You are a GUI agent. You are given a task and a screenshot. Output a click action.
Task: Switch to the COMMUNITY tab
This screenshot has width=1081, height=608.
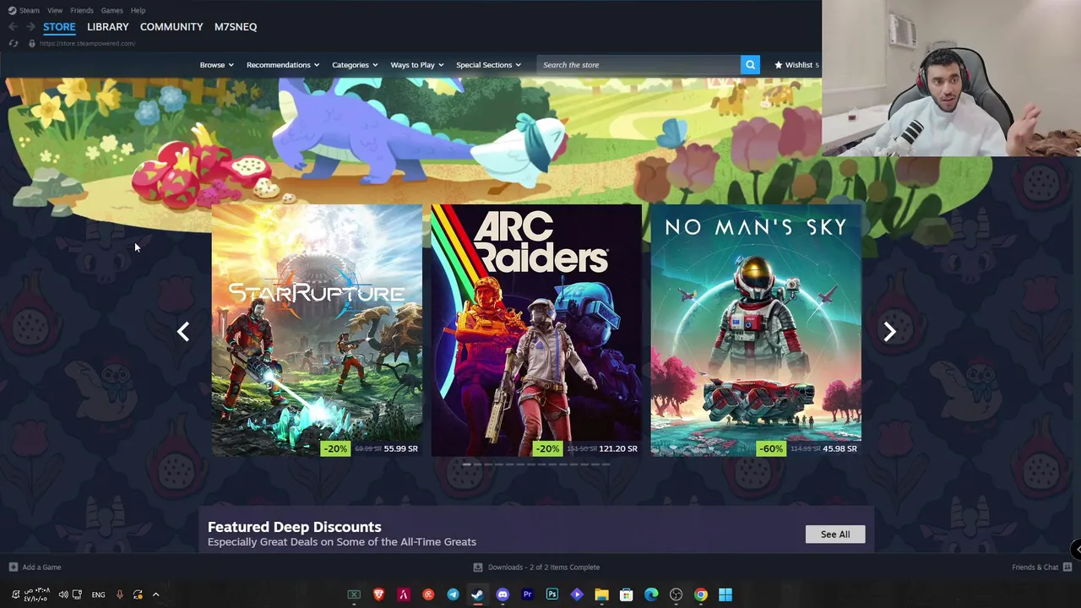(171, 27)
